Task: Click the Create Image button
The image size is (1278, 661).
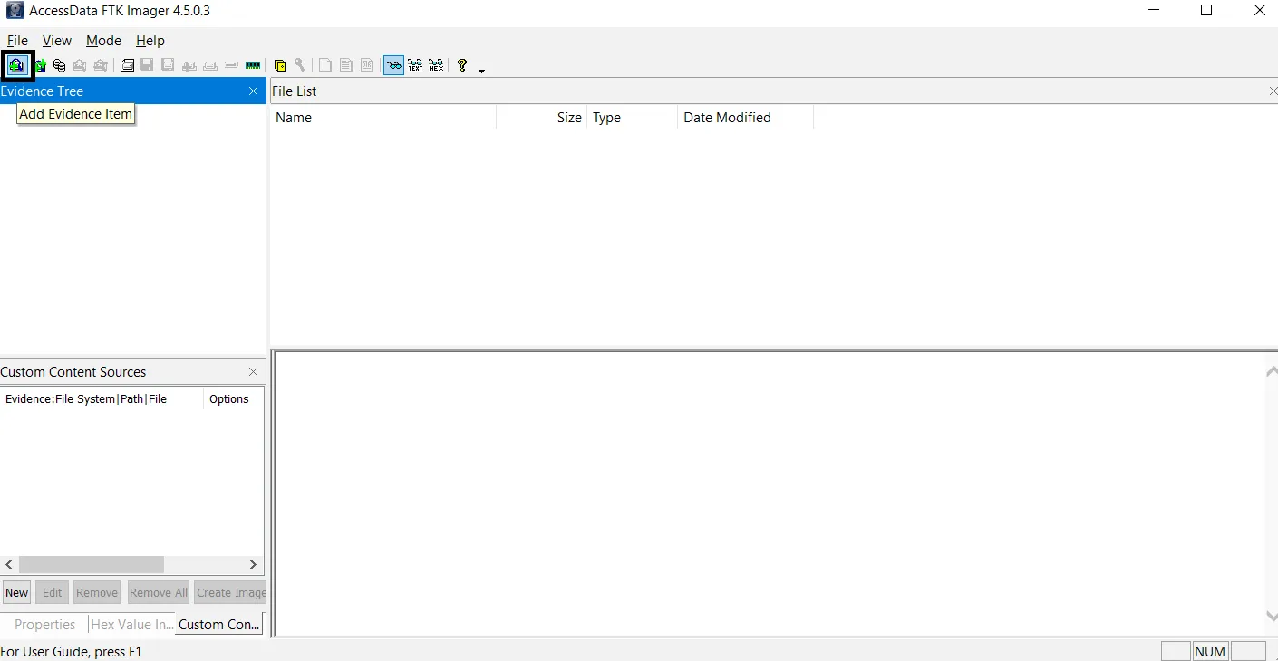Action: click(230, 593)
